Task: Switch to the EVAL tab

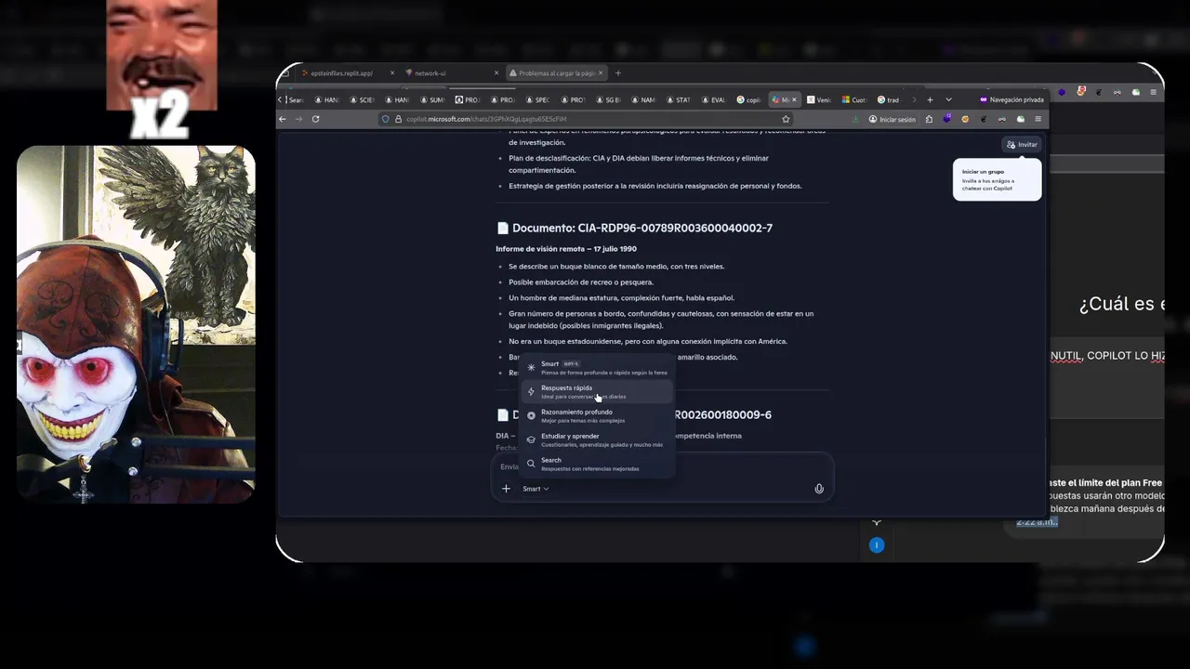Action: (713, 99)
